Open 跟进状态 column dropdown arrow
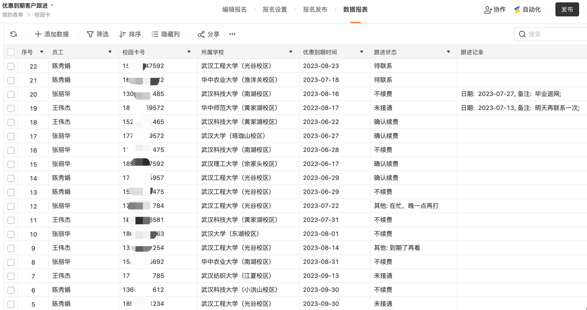The height and width of the screenshot is (310, 587). pyautogui.click(x=449, y=52)
